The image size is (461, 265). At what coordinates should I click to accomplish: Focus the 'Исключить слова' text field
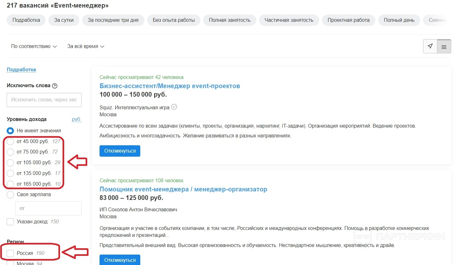(44, 100)
